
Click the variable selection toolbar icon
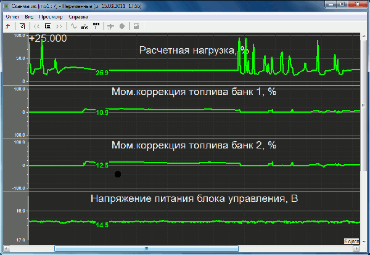[x=23, y=26]
